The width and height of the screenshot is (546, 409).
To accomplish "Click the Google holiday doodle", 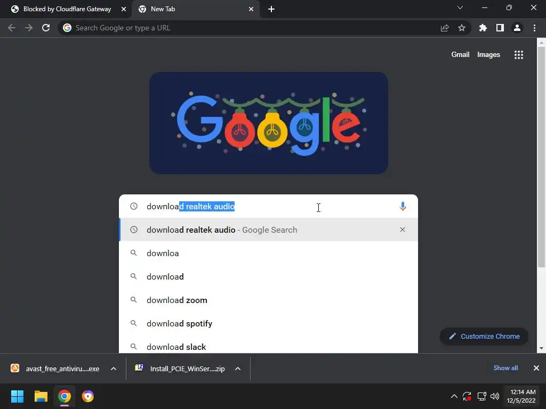I will [269, 123].
